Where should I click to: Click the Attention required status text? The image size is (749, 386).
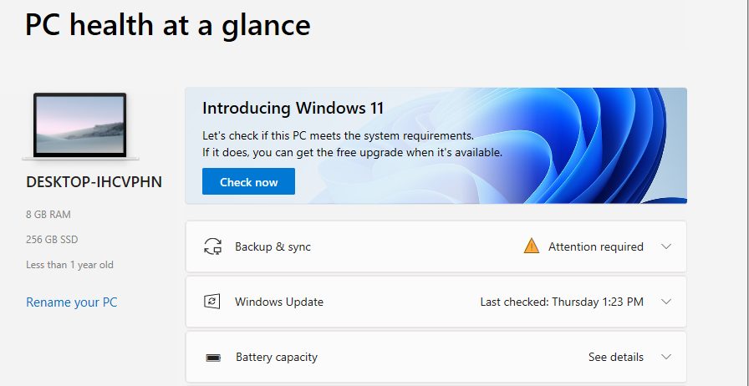point(596,247)
